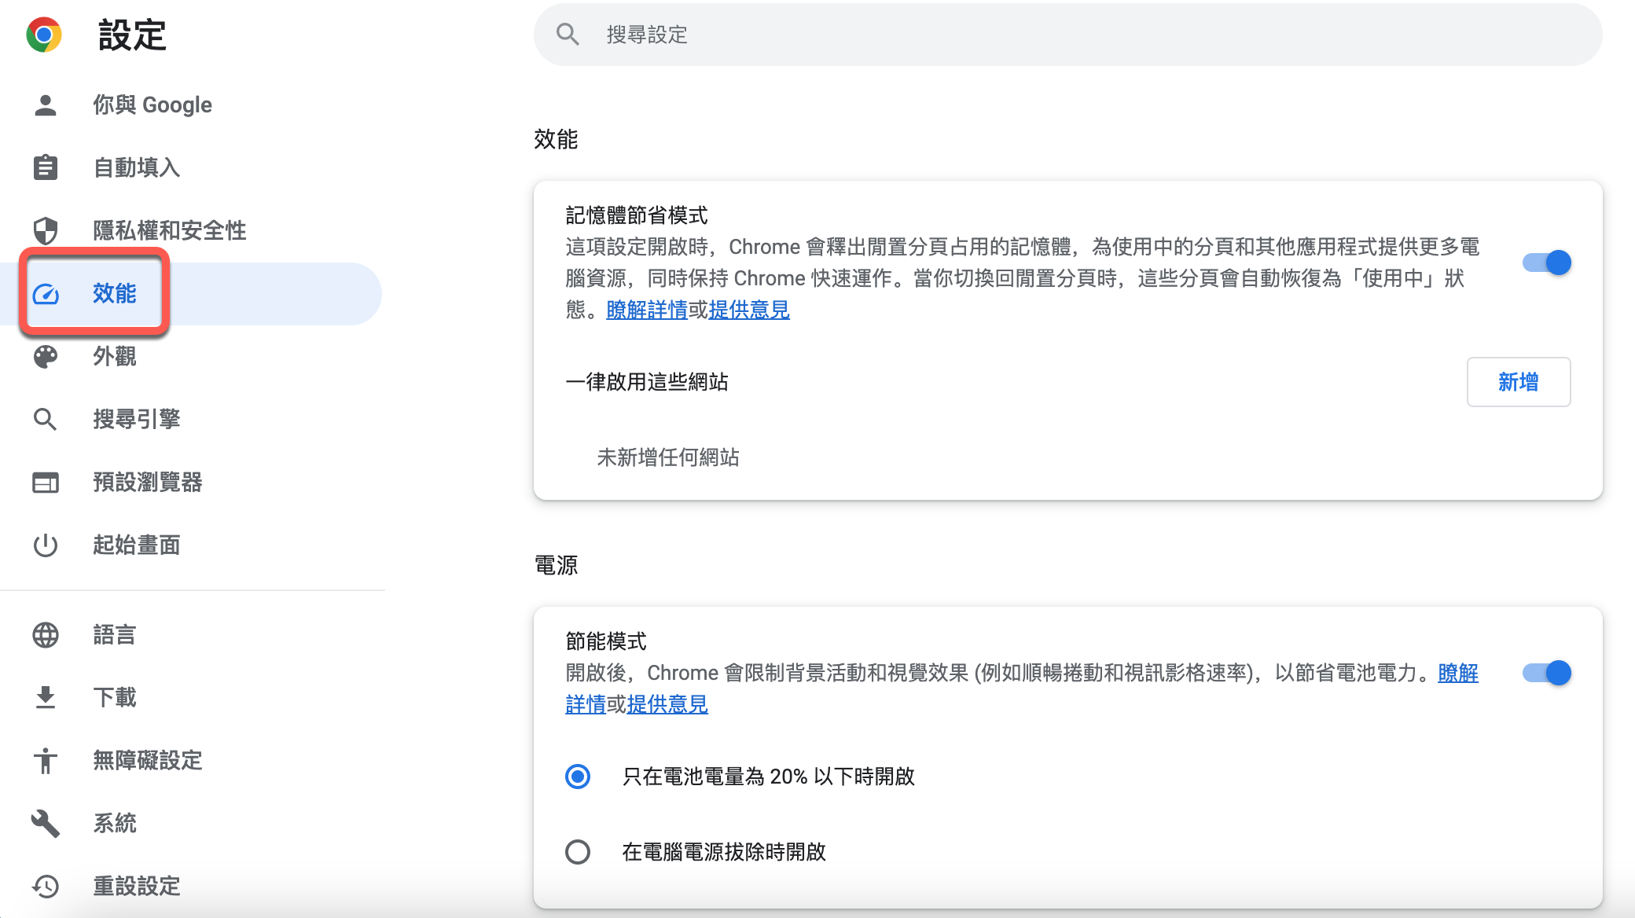Disable the 節能模式 switch
1635x918 pixels.
point(1546,673)
